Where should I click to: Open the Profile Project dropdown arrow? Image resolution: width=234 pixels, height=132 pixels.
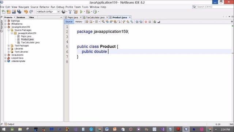click(x=98, y=12)
